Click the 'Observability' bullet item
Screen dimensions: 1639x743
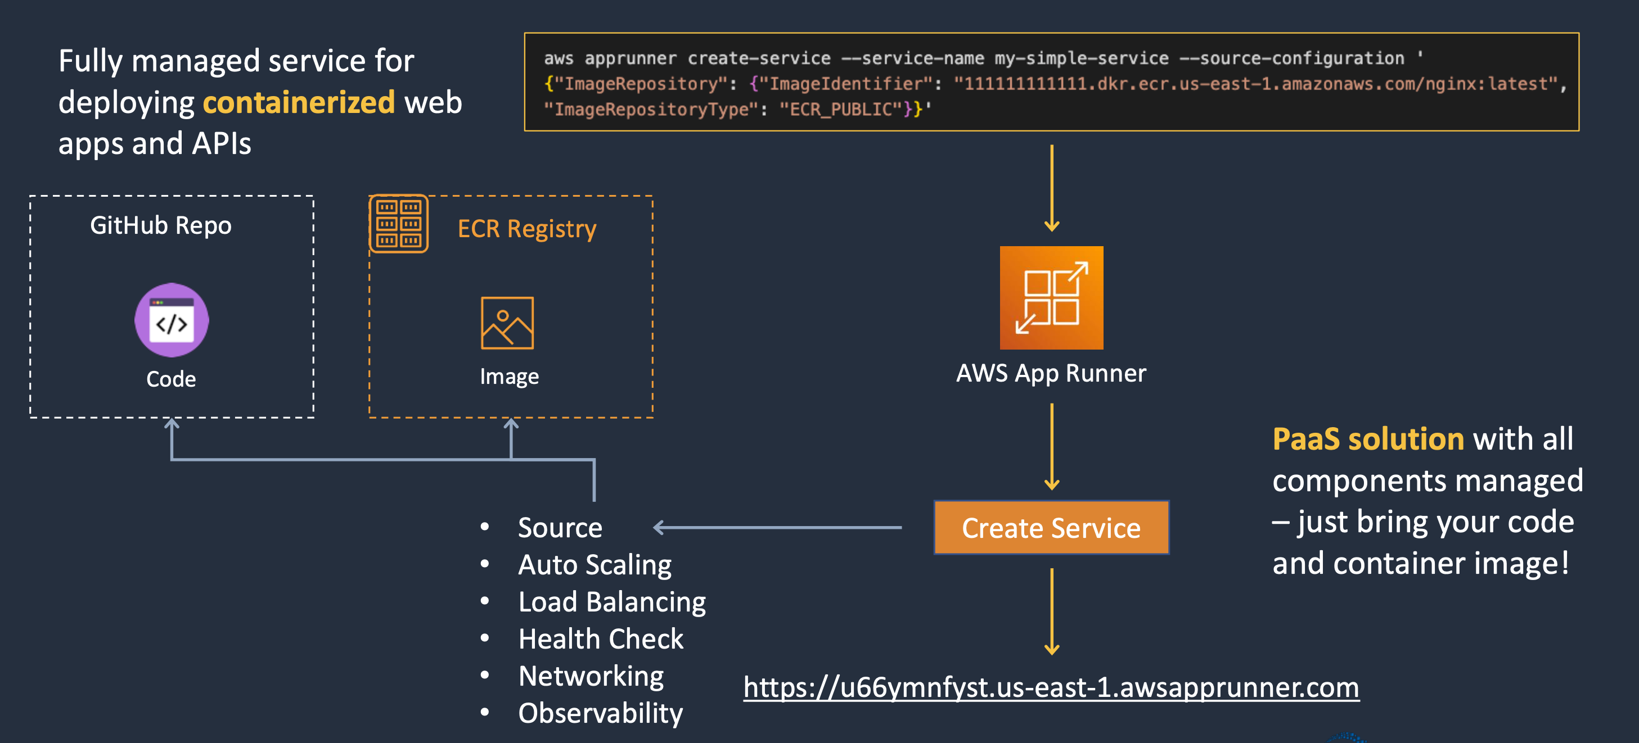coord(601,713)
